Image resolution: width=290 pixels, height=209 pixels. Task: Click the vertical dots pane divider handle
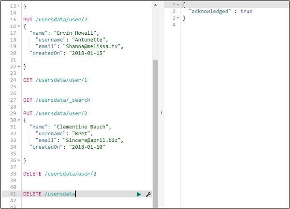[161, 112]
